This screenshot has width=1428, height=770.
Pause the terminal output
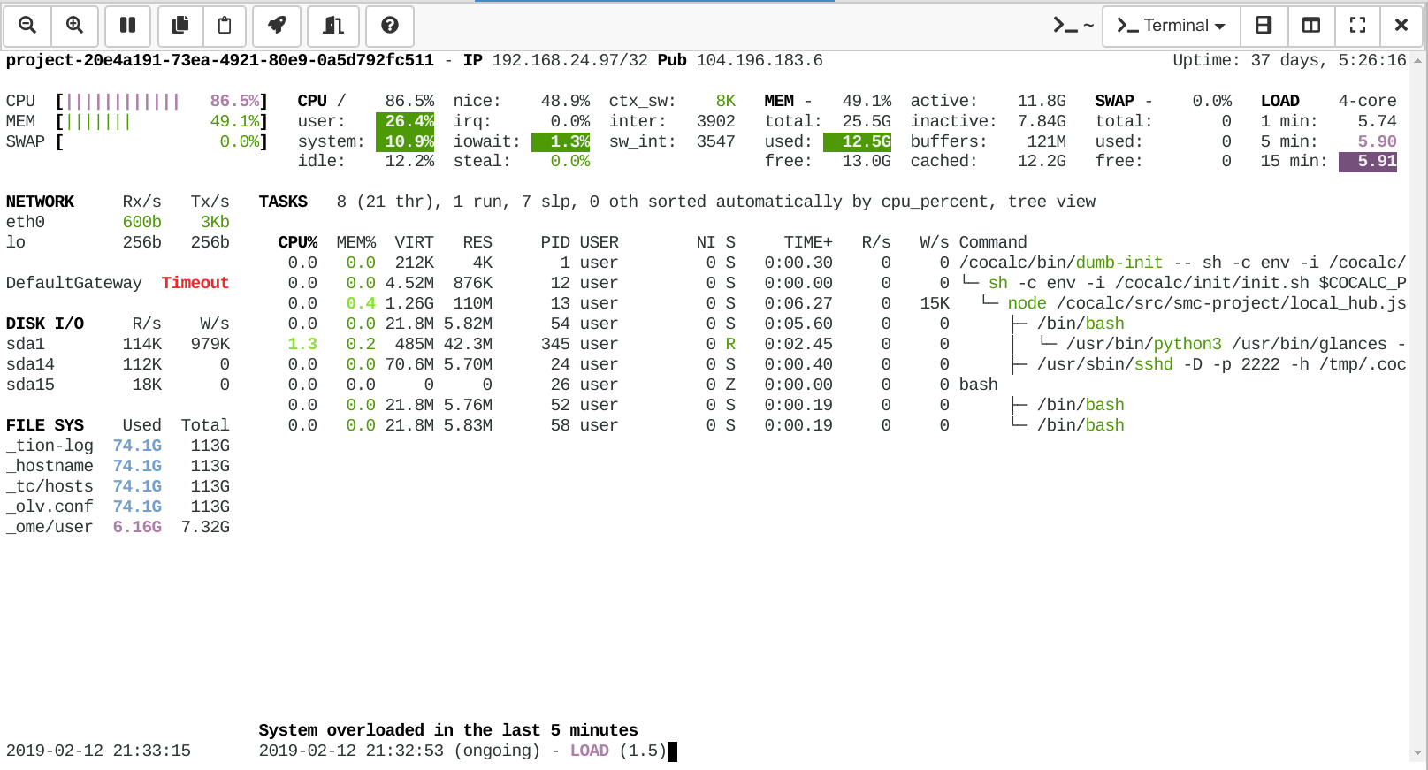128,26
